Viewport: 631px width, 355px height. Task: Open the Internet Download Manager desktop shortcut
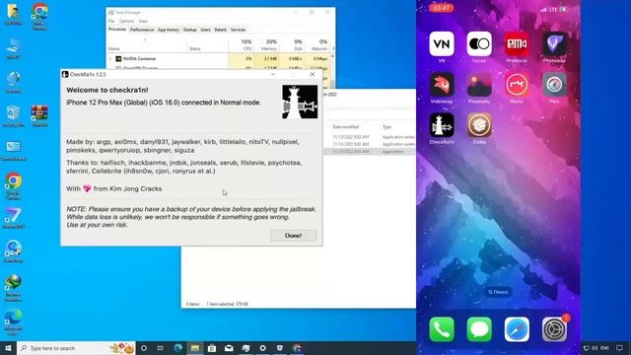coord(13,287)
